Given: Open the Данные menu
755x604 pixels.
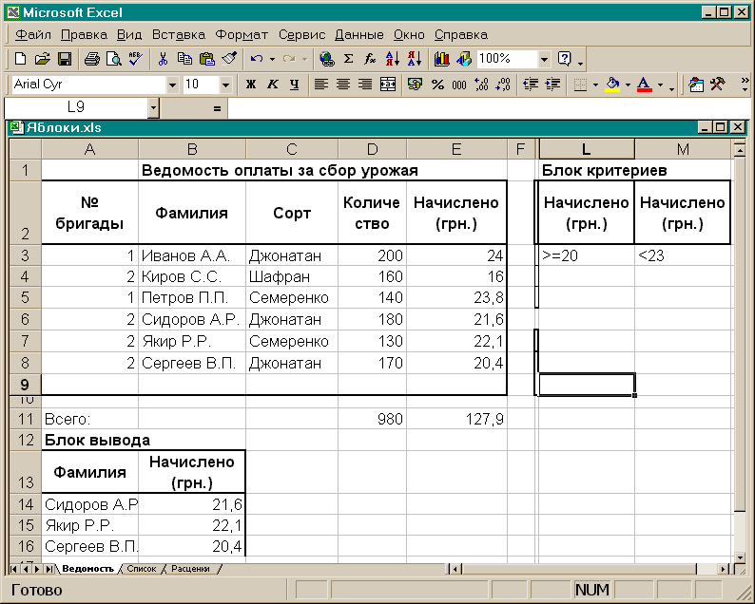Looking at the screenshot, I should [x=359, y=34].
